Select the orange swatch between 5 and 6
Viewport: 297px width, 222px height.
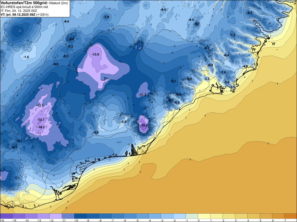click(x=266, y=216)
